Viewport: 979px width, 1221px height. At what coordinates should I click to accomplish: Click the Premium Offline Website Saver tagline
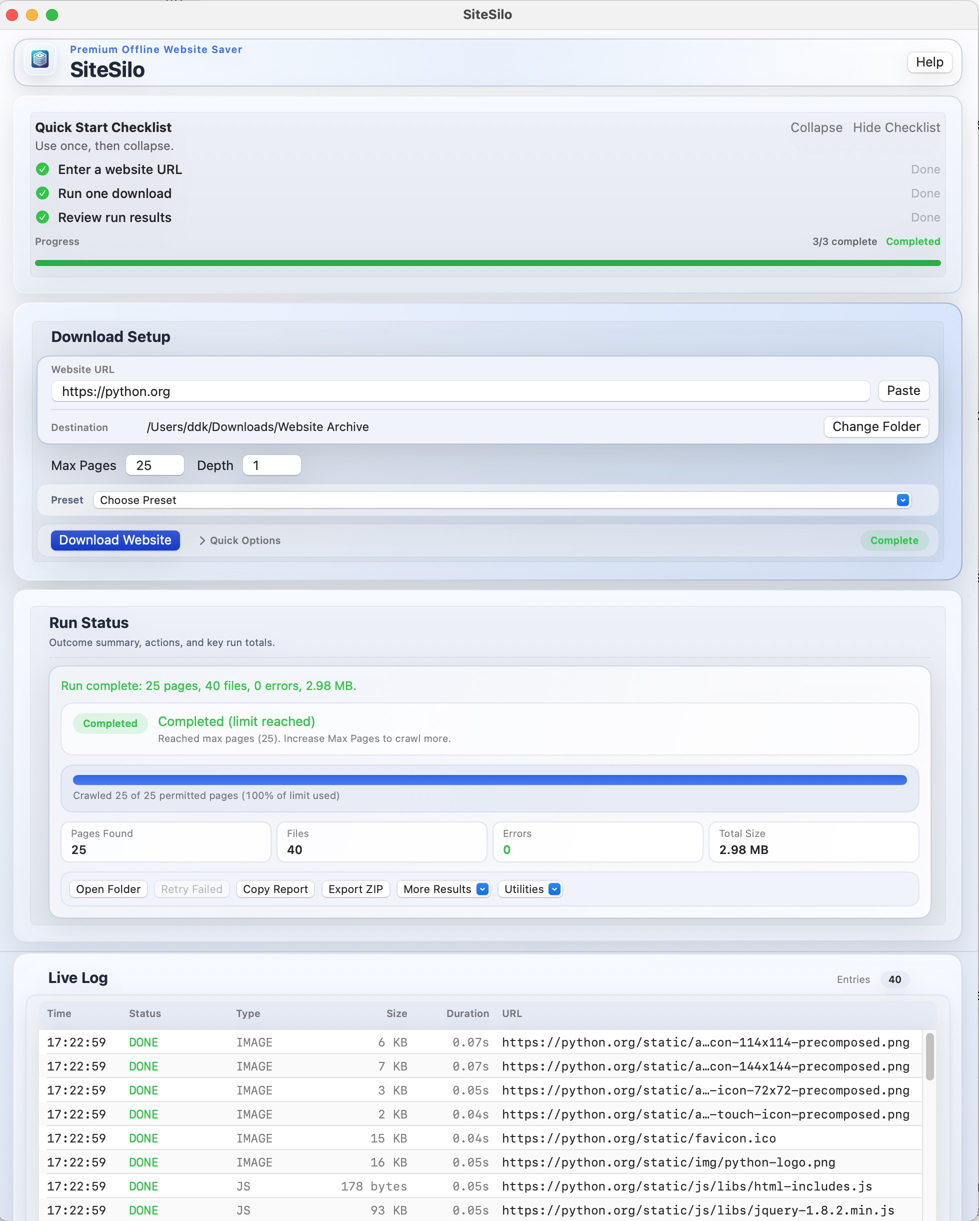155,49
